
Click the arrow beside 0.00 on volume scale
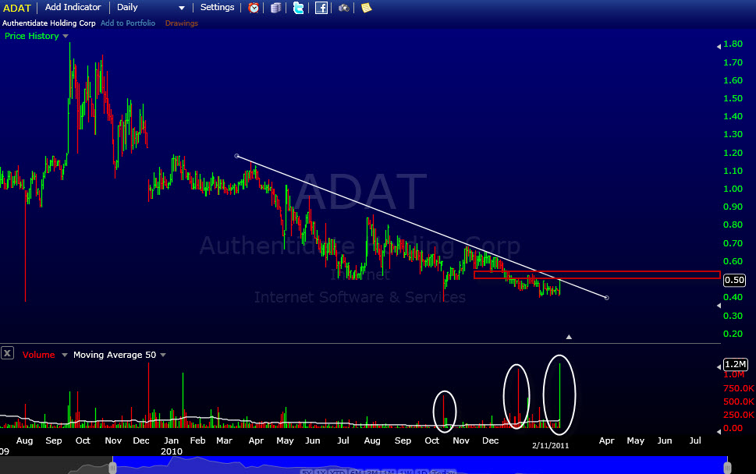[x=719, y=432]
